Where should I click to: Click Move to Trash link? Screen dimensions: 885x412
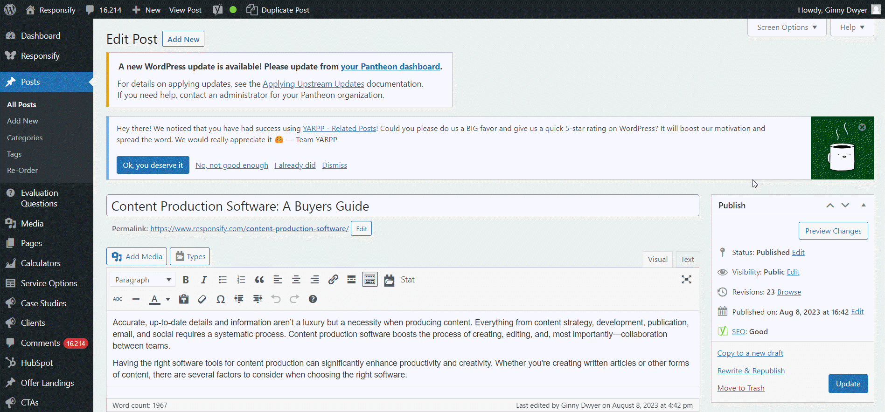741,388
